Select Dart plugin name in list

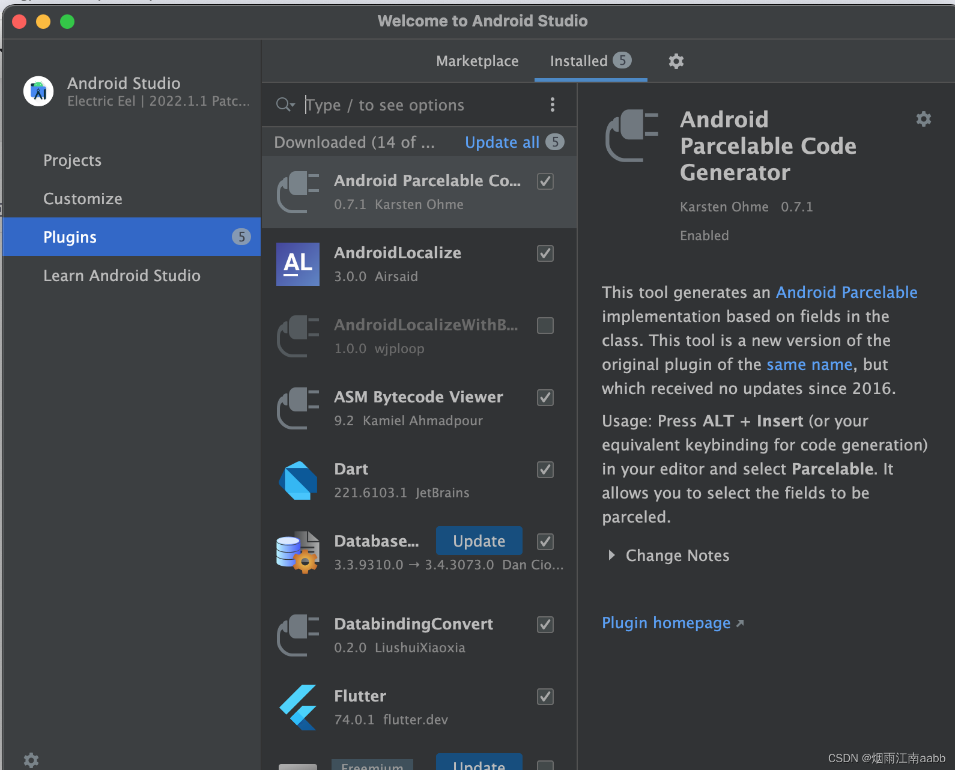351,469
